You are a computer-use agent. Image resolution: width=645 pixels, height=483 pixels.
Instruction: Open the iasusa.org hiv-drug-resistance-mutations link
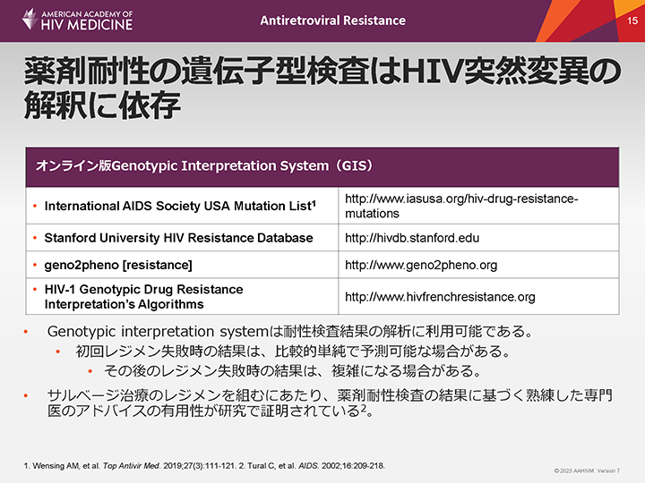[x=461, y=206]
